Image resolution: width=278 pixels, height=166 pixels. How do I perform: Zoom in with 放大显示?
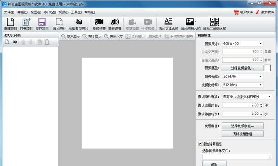pos(70,36)
